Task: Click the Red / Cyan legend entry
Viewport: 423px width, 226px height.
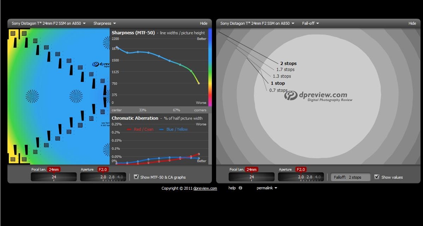Action: click(x=140, y=129)
